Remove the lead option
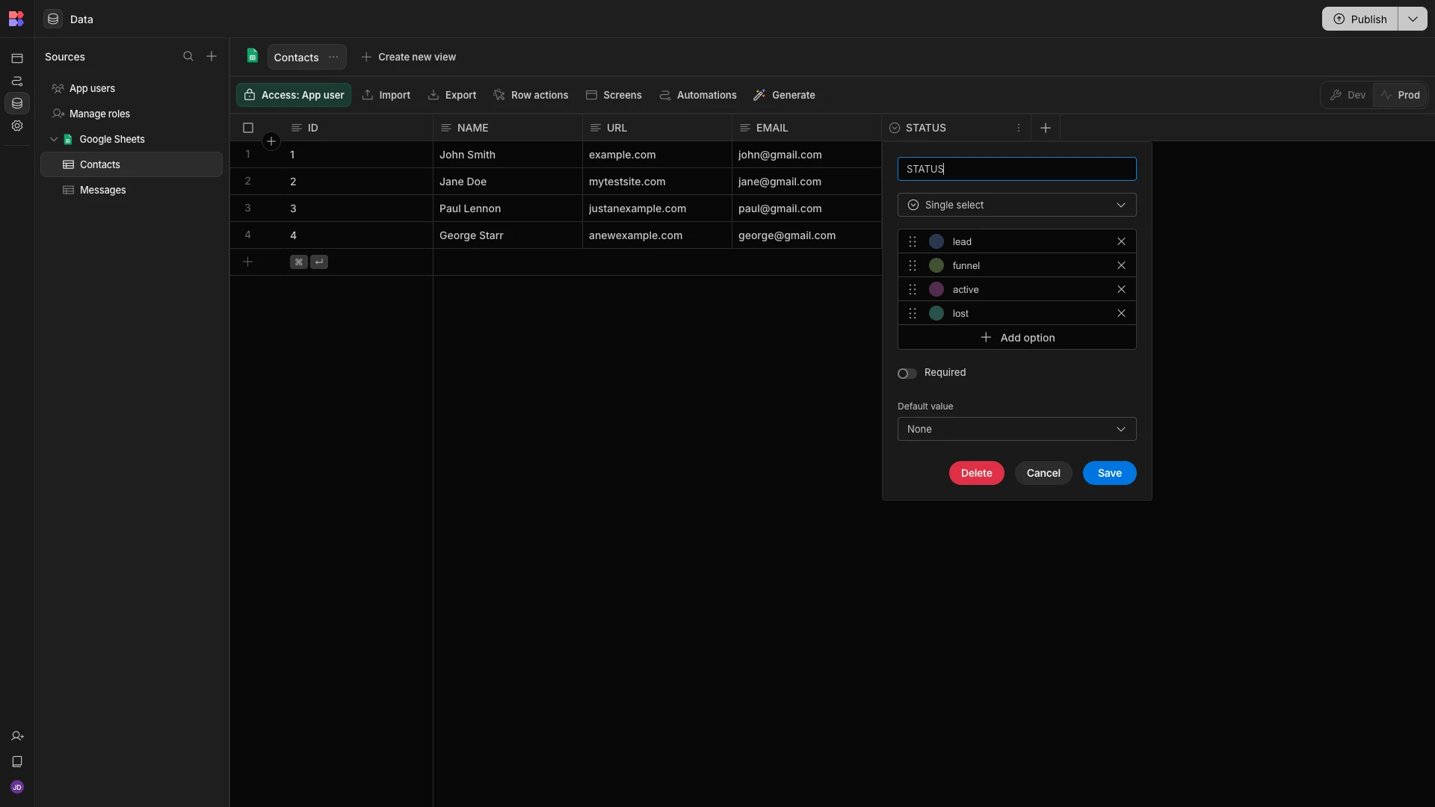 [1121, 241]
